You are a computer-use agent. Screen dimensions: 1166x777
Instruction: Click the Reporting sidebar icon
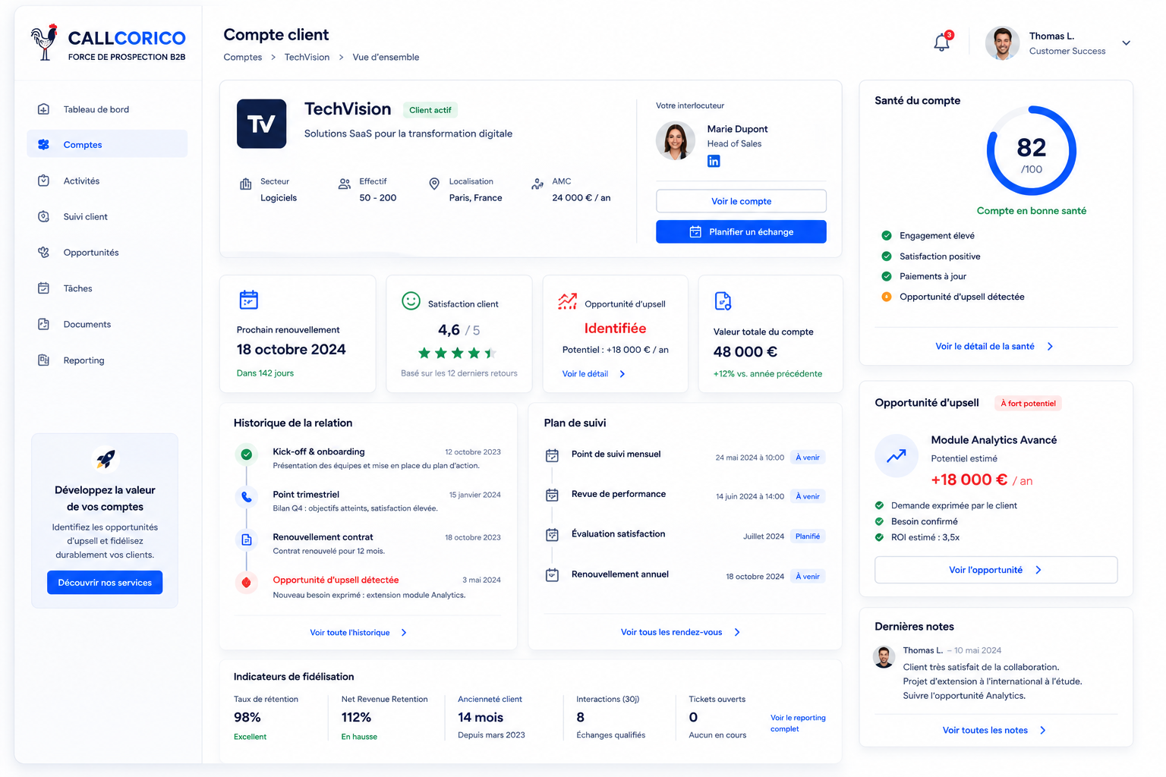click(x=43, y=360)
